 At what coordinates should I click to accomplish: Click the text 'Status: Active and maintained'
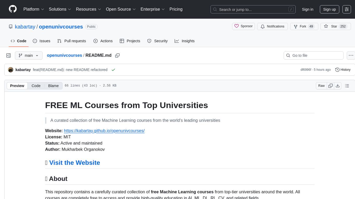74,143
